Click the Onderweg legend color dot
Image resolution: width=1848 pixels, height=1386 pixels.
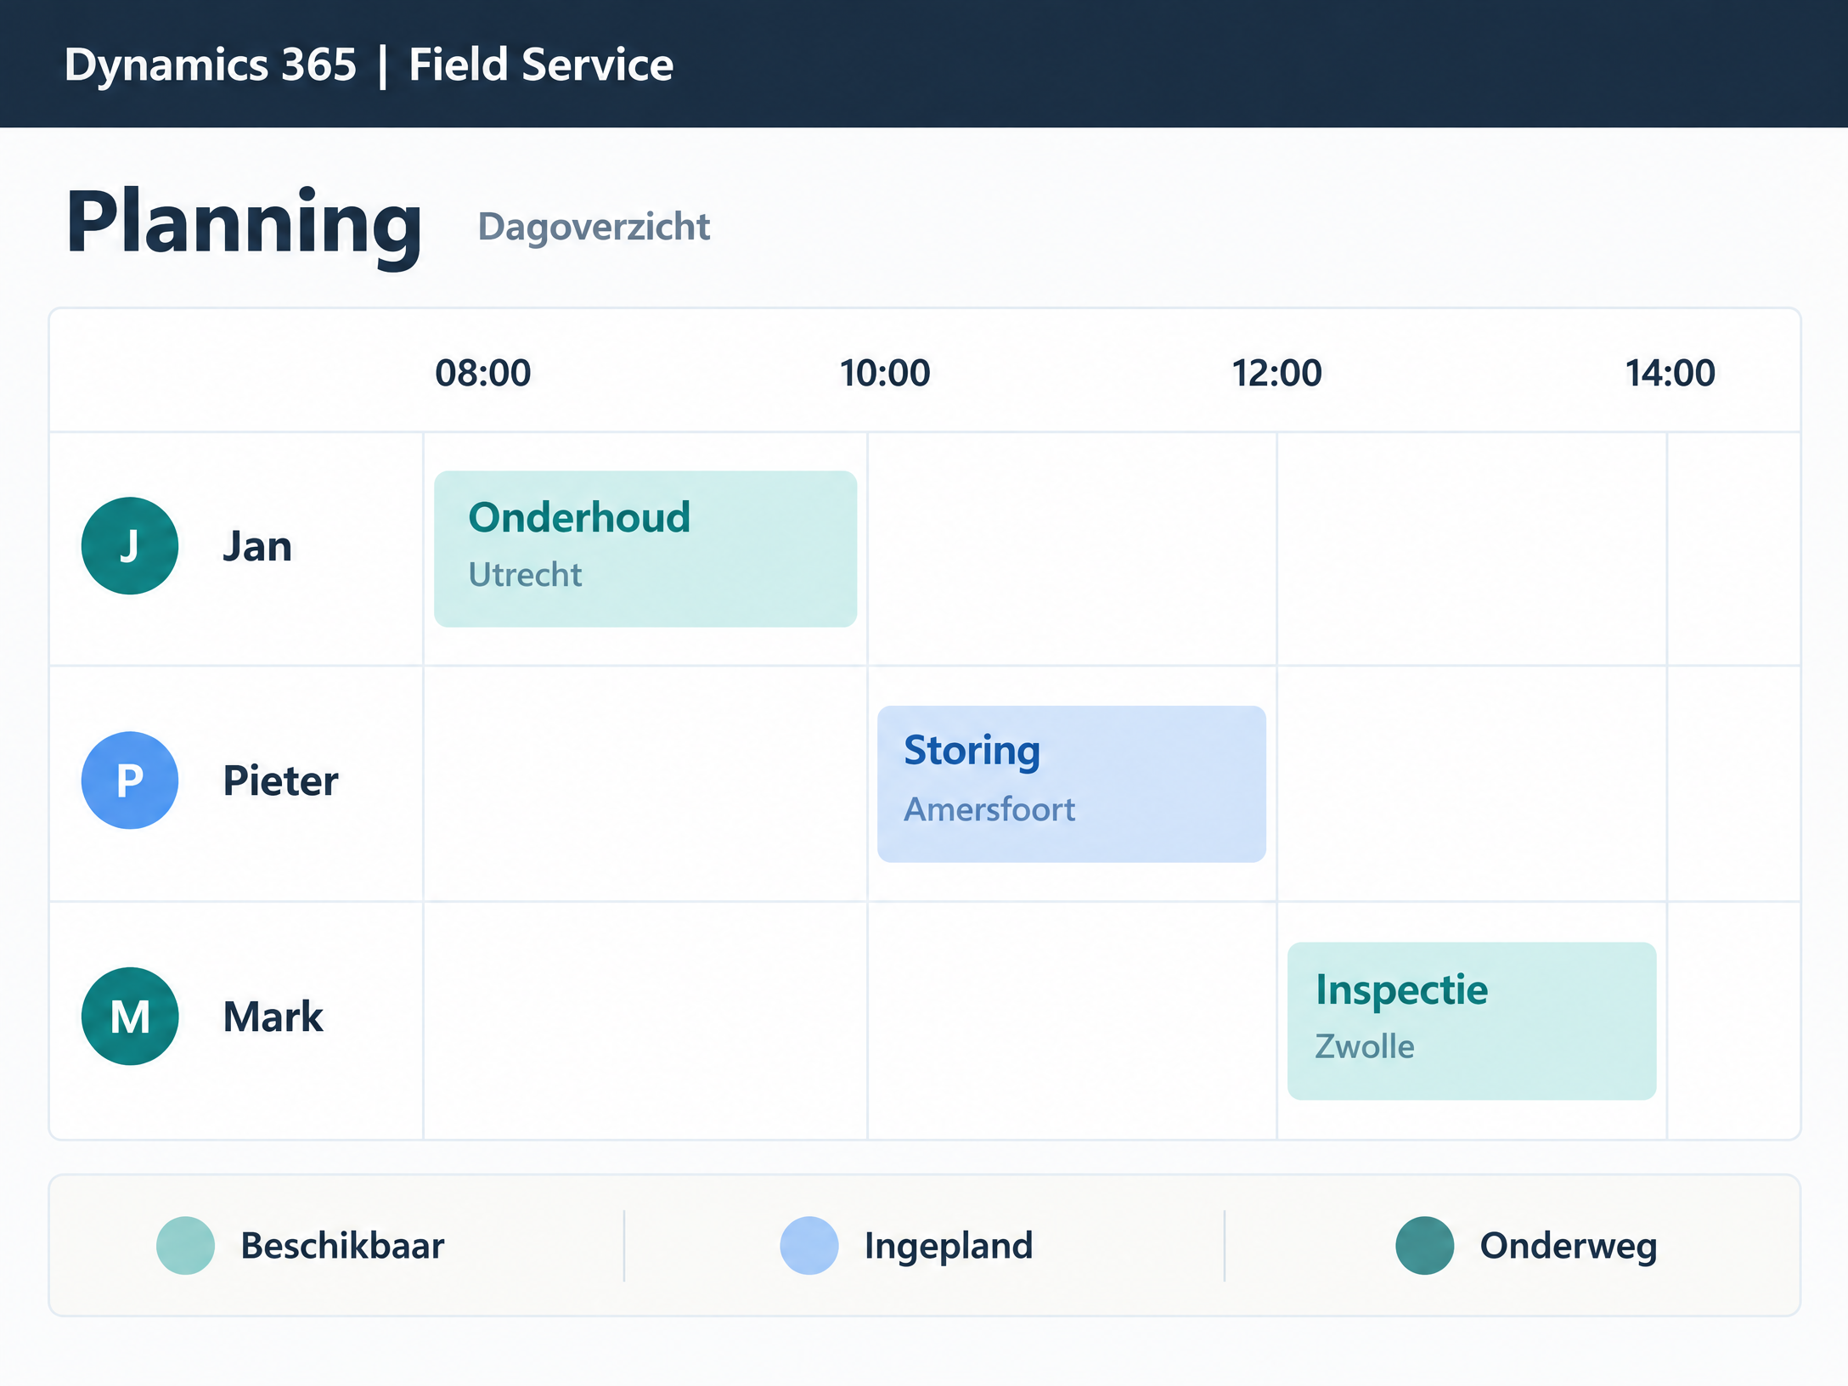[1424, 1245]
